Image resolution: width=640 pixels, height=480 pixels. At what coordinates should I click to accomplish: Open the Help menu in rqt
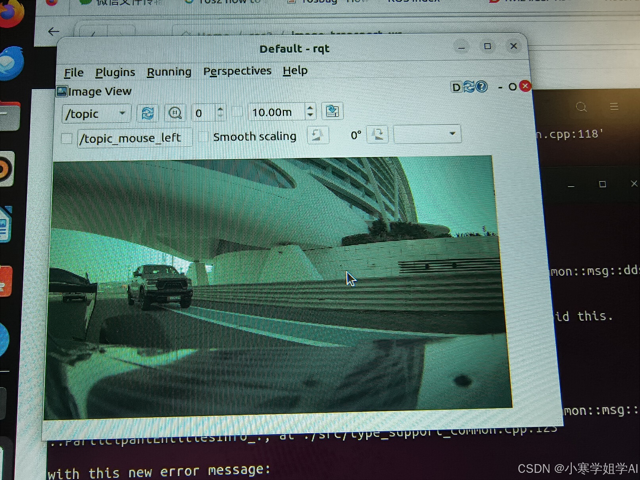pyautogui.click(x=295, y=71)
